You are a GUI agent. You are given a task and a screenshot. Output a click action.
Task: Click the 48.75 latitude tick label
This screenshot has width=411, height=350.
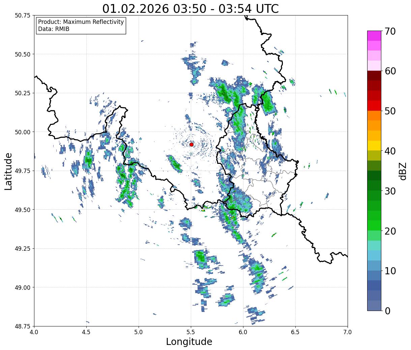coord(23,326)
